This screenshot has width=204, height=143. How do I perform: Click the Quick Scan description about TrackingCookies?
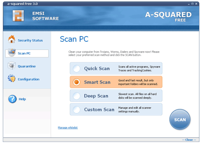pos(139,68)
